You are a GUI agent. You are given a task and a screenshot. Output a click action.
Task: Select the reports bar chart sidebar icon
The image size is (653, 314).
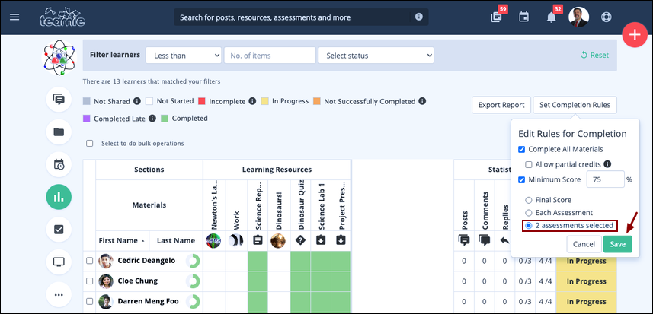[x=59, y=196]
